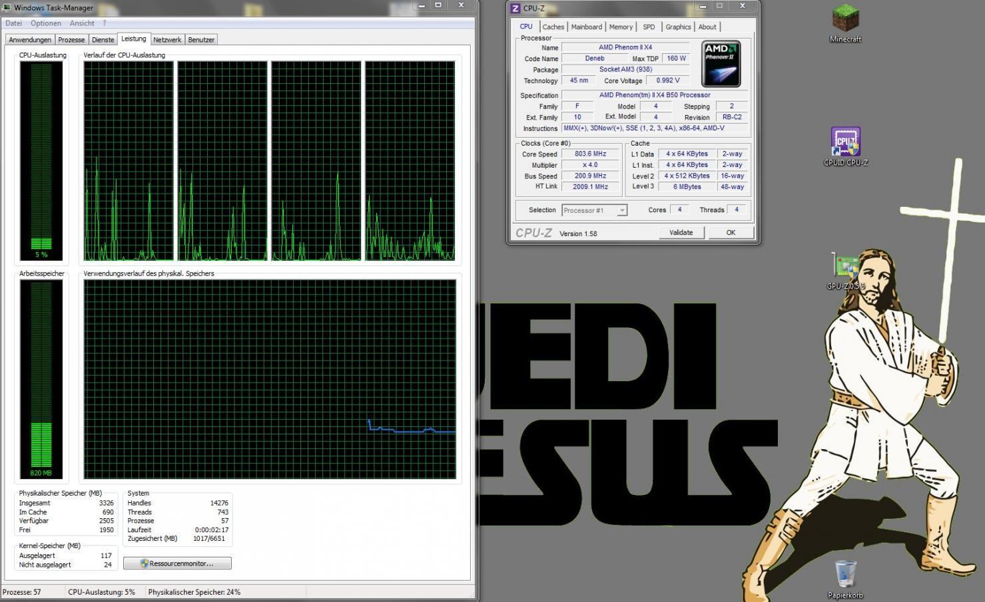The image size is (985, 602).
Task: Switch to the Anwendungen tab
Action: tap(30, 40)
